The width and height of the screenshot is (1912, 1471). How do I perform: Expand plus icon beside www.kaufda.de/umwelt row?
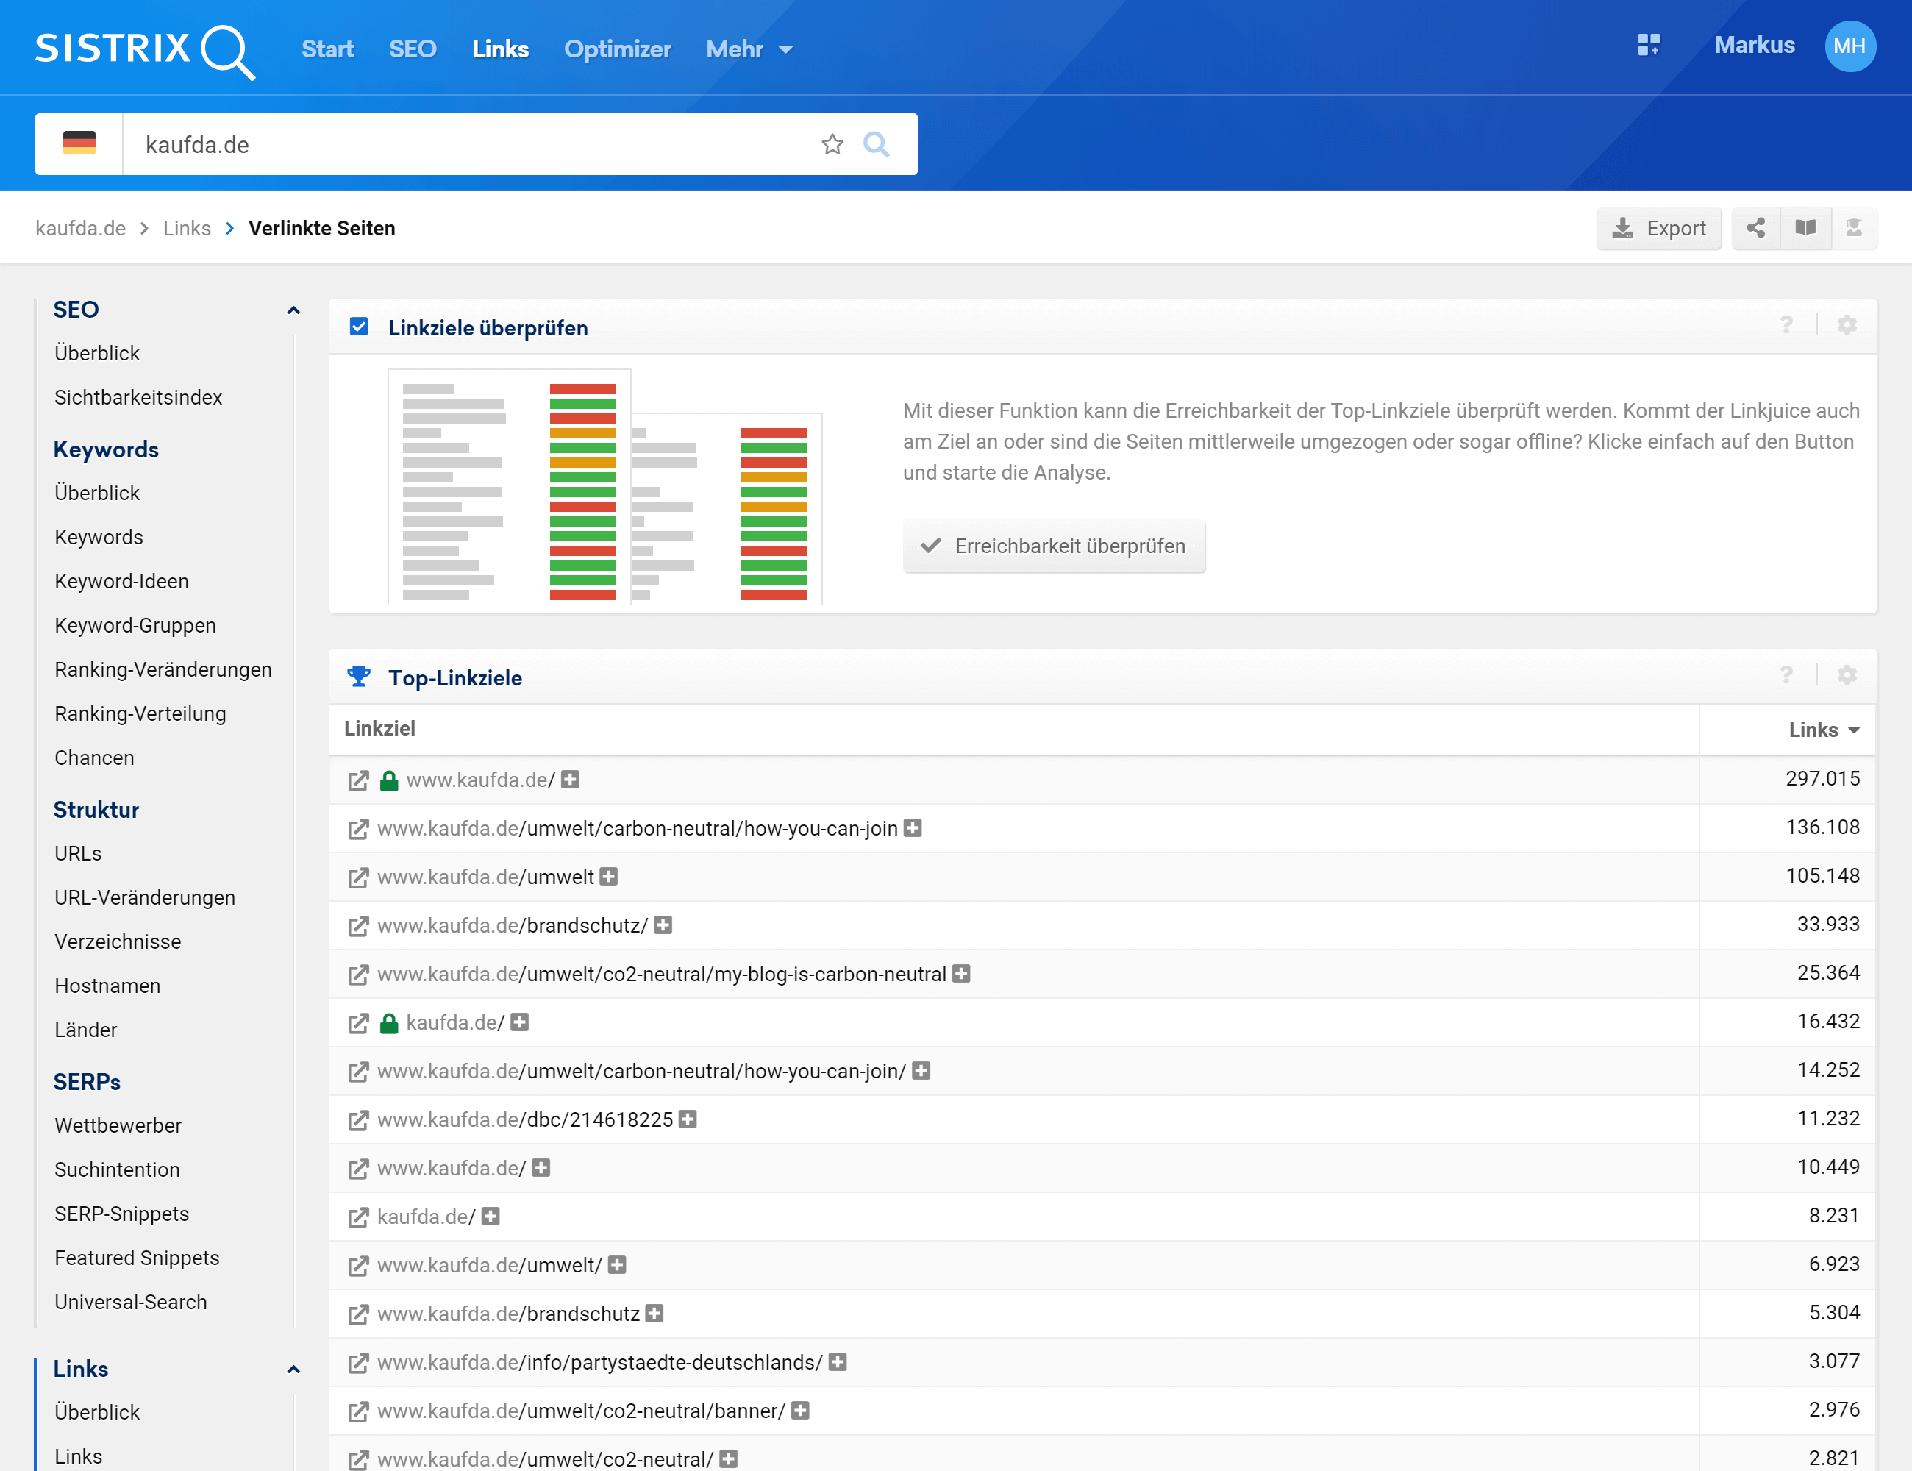point(610,877)
